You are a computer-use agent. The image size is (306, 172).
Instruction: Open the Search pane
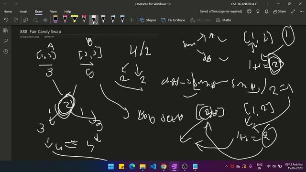pyautogui.click(x=6, y=41)
